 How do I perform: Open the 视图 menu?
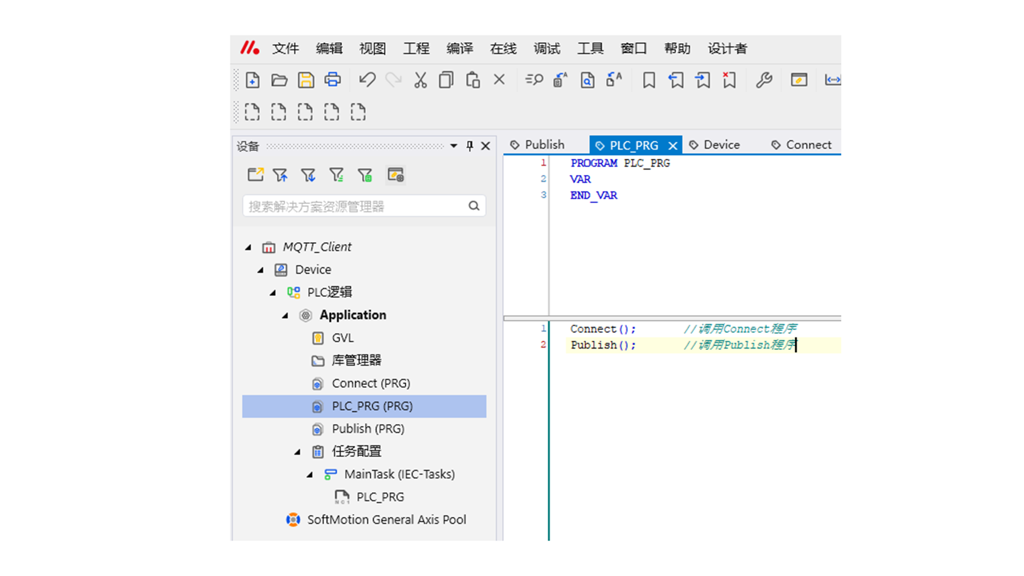coord(373,49)
